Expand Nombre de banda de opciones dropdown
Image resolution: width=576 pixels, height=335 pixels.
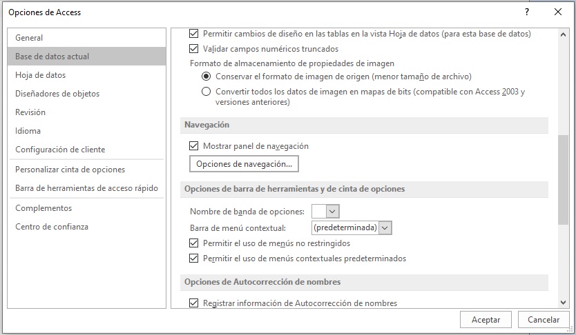(x=332, y=212)
